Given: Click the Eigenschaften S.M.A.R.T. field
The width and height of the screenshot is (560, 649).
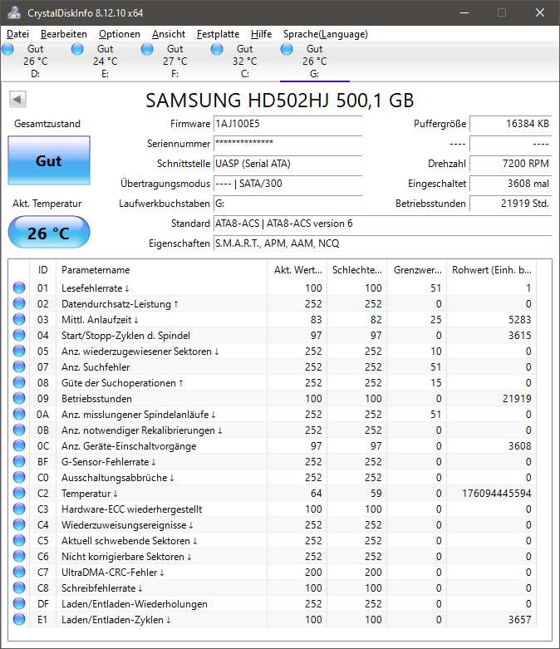Looking at the screenshot, I should pyautogui.click(x=382, y=243).
